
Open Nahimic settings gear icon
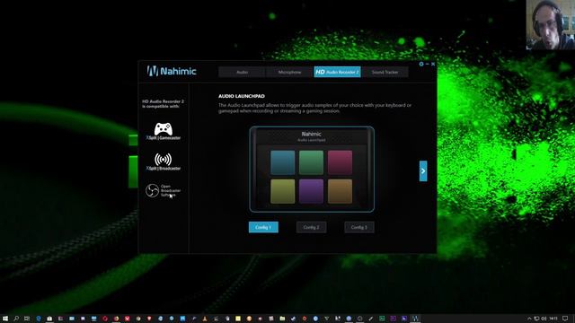pyautogui.click(x=421, y=64)
